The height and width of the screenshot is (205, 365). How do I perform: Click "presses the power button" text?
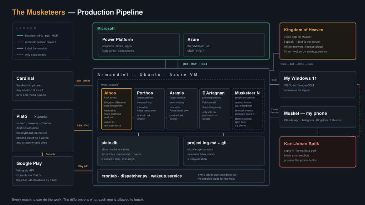300,161
